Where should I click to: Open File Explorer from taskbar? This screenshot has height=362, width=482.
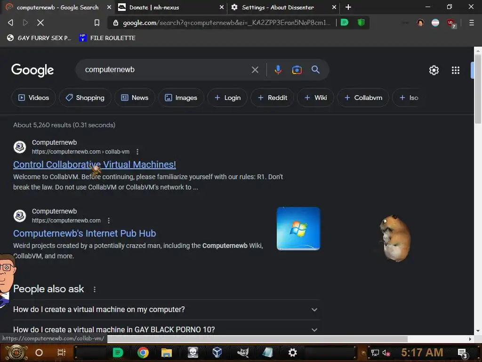coord(166,353)
